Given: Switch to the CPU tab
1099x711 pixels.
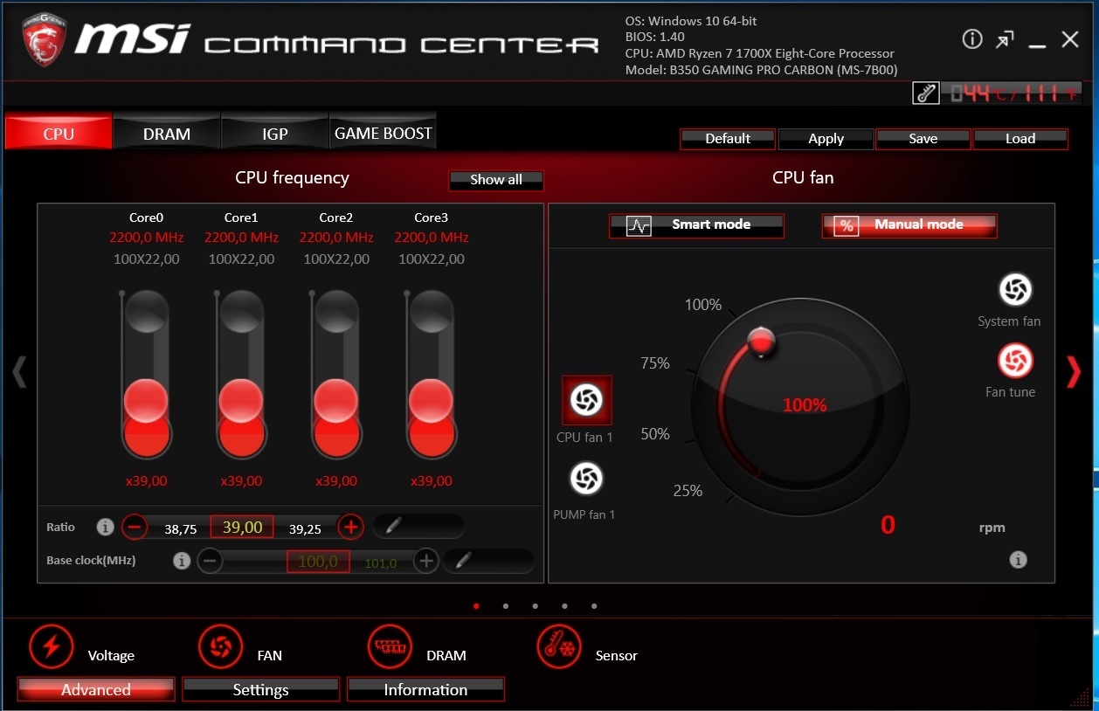Looking at the screenshot, I should point(59,132).
